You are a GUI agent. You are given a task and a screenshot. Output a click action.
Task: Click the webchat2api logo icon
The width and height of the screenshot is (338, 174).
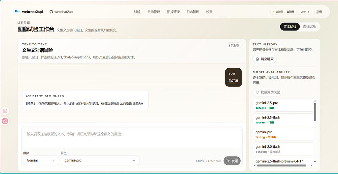17,12
